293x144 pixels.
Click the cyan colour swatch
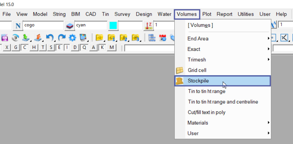click(x=113, y=26)
